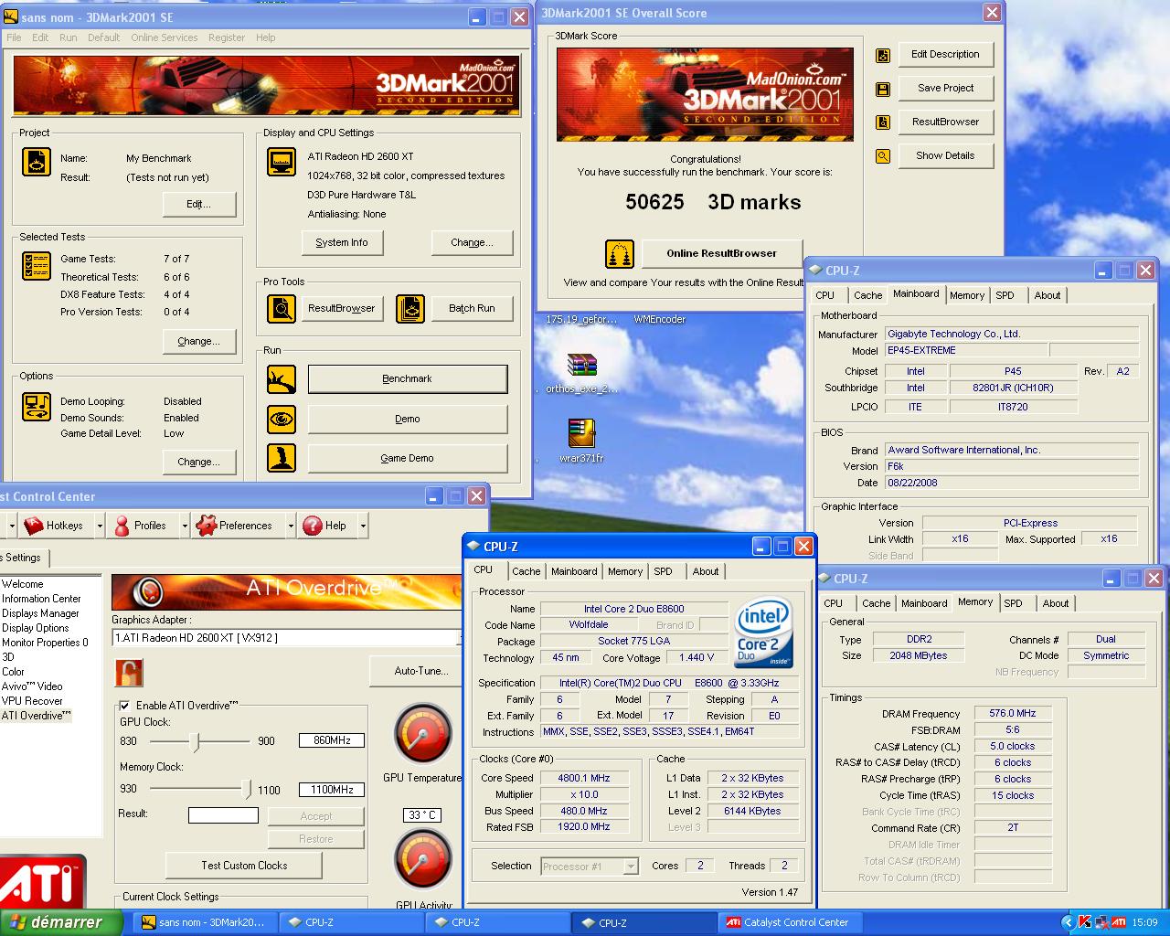
Task: Open the wrar371fr desktop icon
Action: click(x=581, y=432)
